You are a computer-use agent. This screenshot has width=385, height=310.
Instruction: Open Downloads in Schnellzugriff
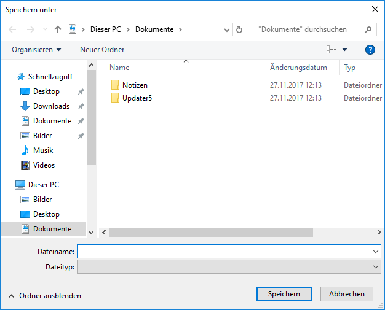pos(51,106)
